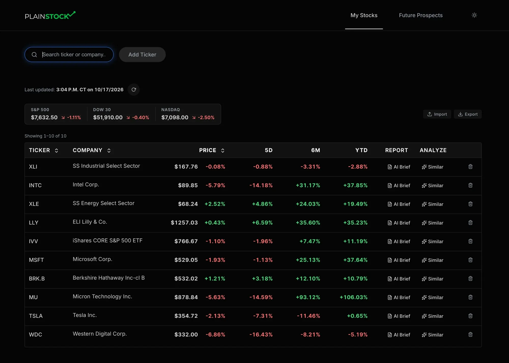The width and height of the screenshot is (509, 363).
Task: Open AI Brief for Tesla (TSLA)
Action: point(399,316)
